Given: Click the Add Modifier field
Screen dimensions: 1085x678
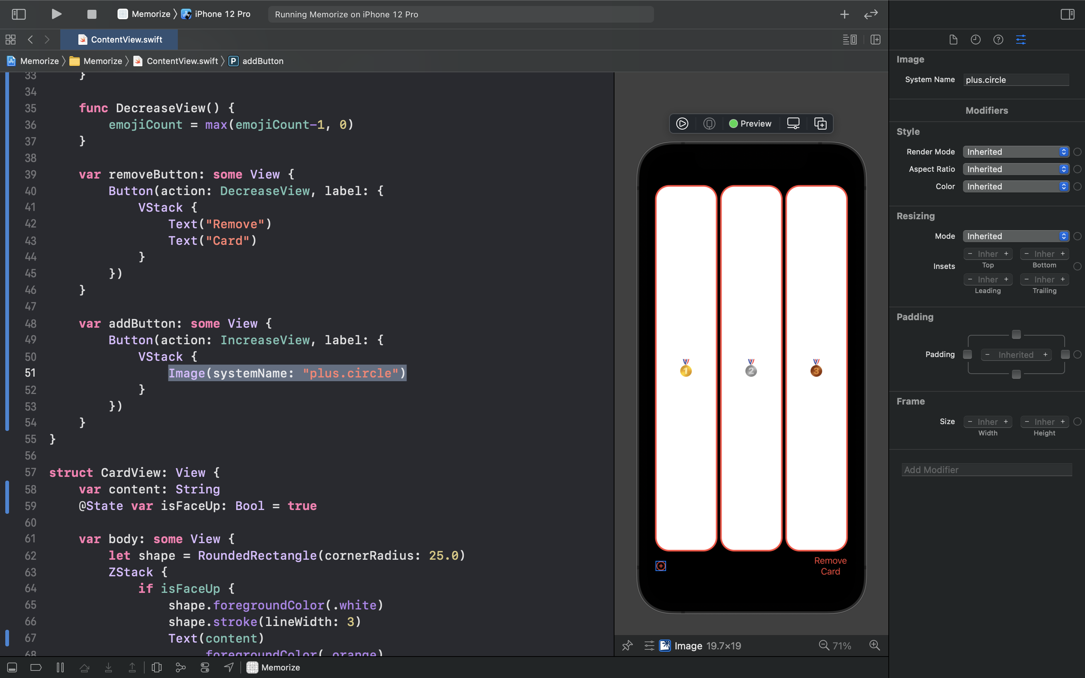Looking at the screenshot, I should [986, 470].
